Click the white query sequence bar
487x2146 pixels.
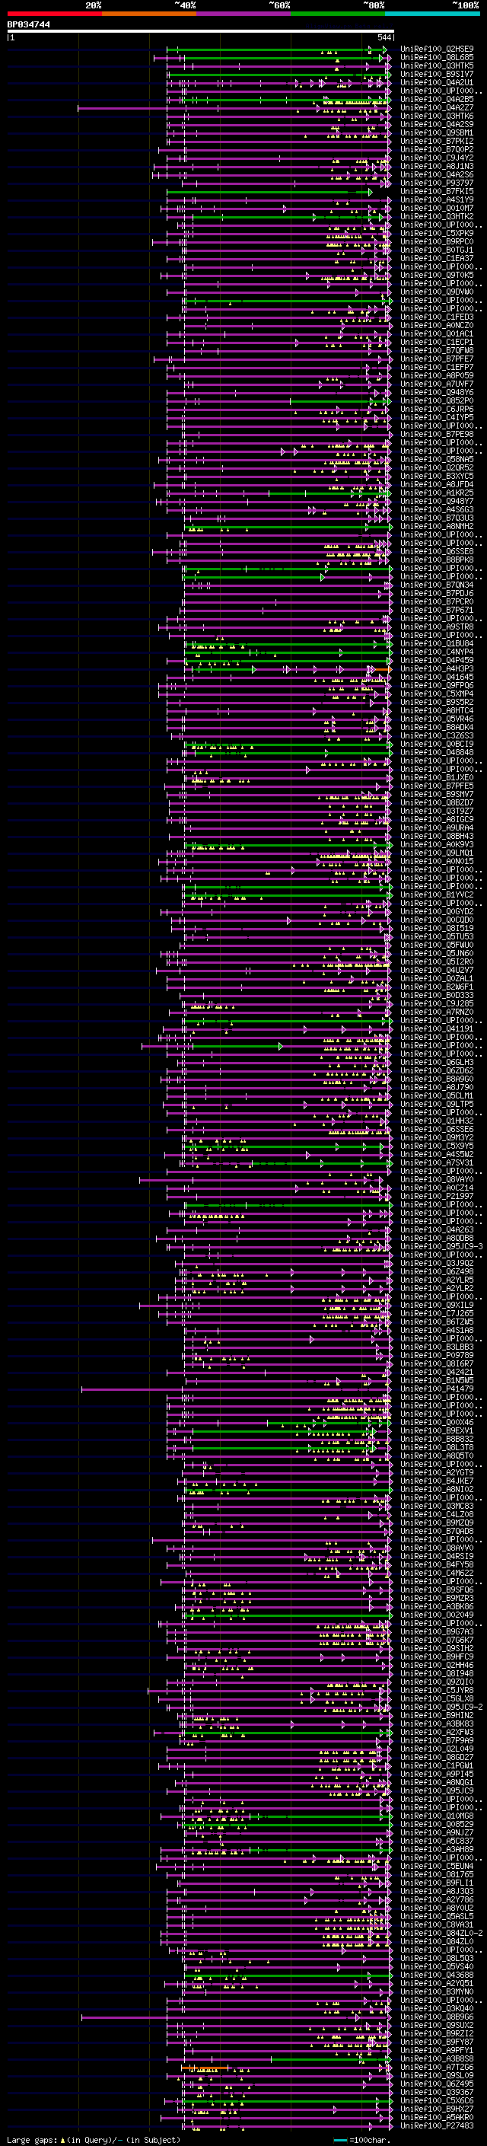tap(201, 30)
